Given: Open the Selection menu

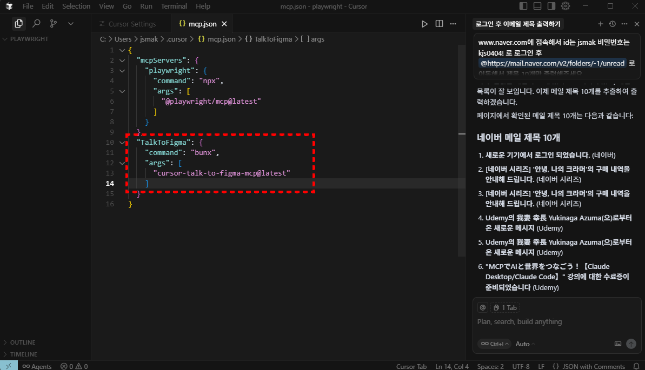Looking at the screenshot, I should [76, 6].
